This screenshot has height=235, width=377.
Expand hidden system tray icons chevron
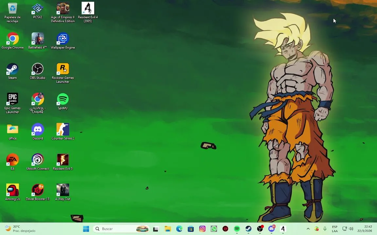(308, 229)
